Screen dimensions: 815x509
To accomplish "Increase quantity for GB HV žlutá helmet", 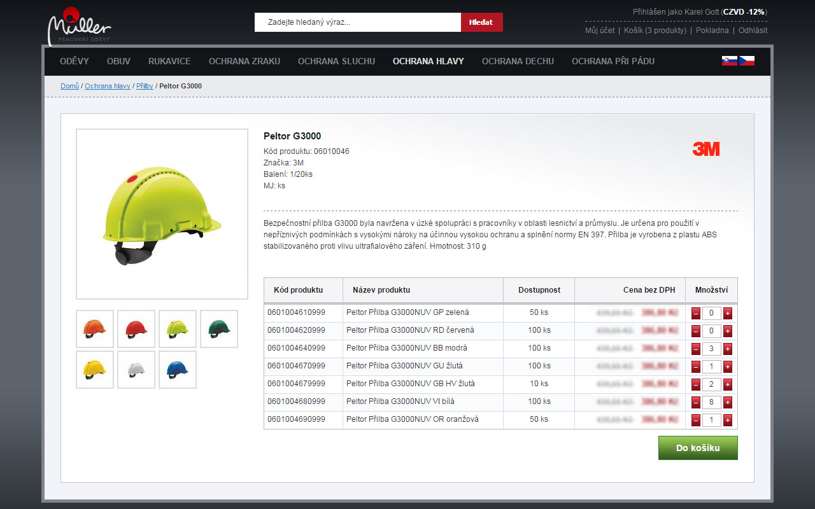I will (728, 384).
